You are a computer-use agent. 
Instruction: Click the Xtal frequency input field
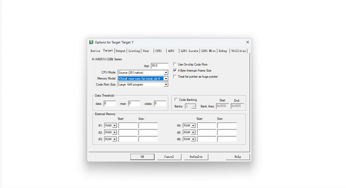pos(160,66)
